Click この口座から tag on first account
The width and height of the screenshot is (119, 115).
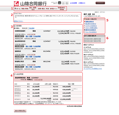point(19,36)
